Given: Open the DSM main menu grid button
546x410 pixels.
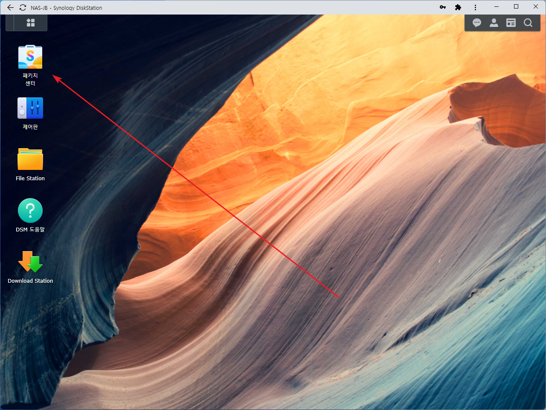Looking at the screenshot, I should coord(31,23).
